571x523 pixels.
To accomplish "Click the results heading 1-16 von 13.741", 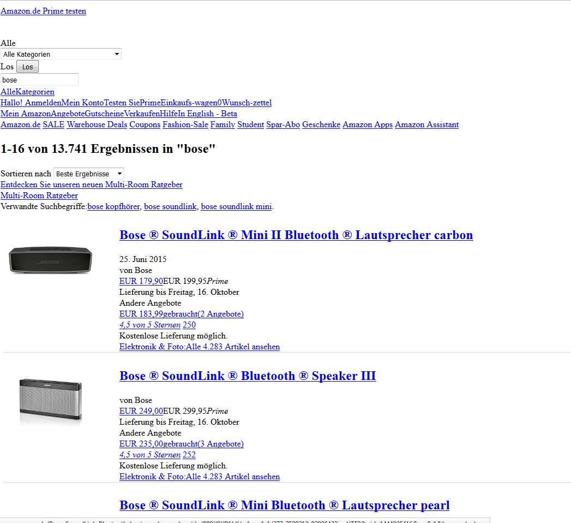I will 108,148.
